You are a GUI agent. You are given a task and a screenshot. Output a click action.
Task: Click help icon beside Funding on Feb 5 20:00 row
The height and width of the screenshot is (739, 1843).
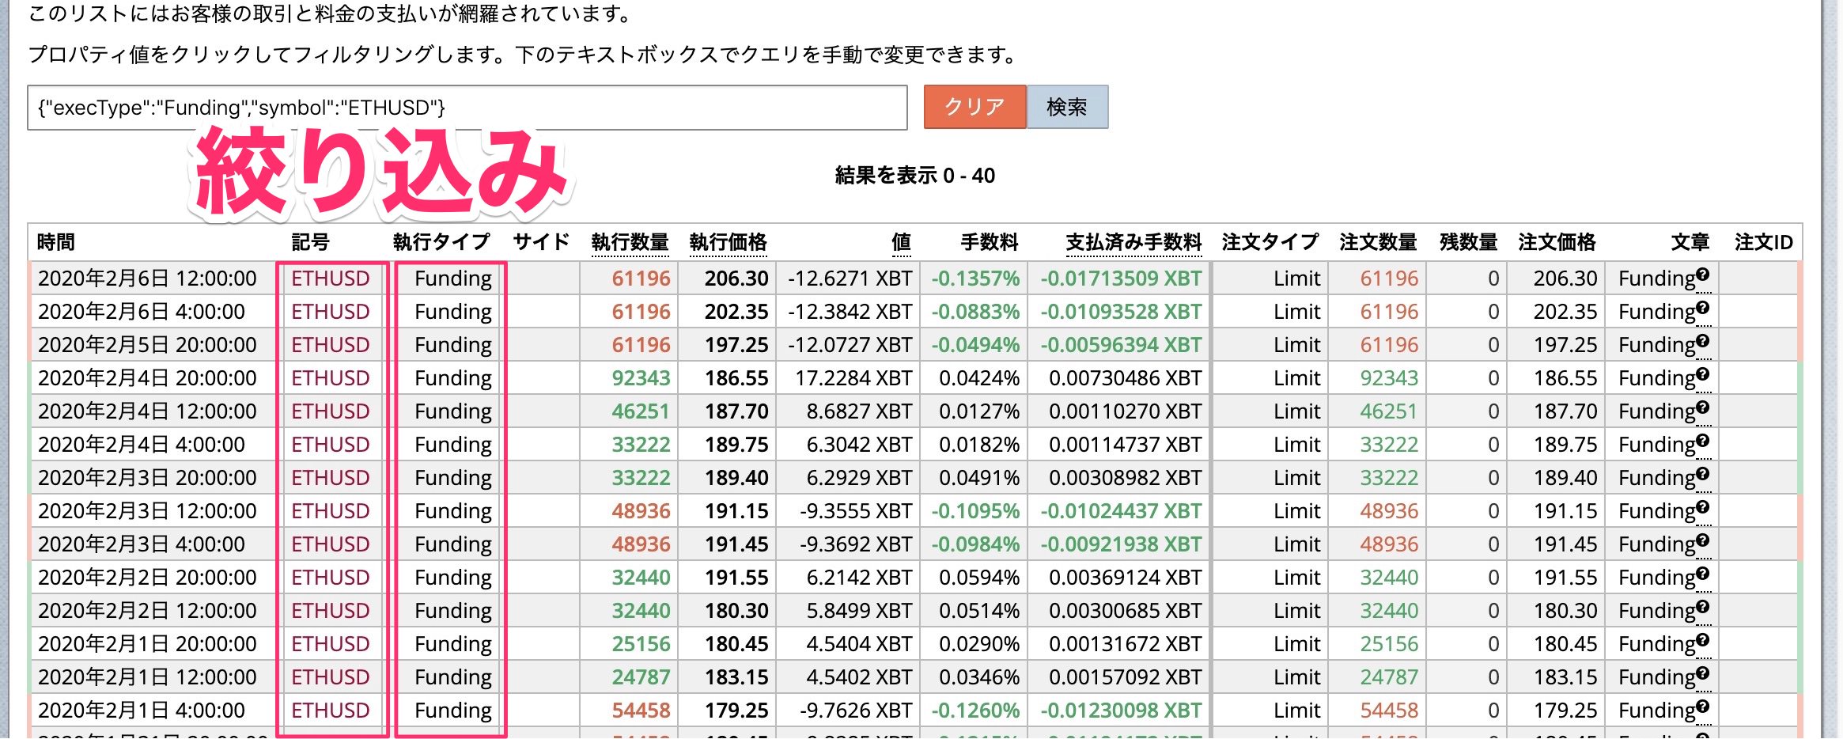tap(1703, 340)
